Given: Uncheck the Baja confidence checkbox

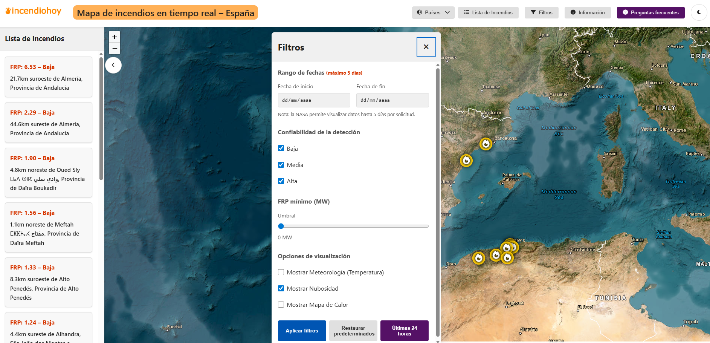Looking at the screenshot, I should tap(281, 149).
